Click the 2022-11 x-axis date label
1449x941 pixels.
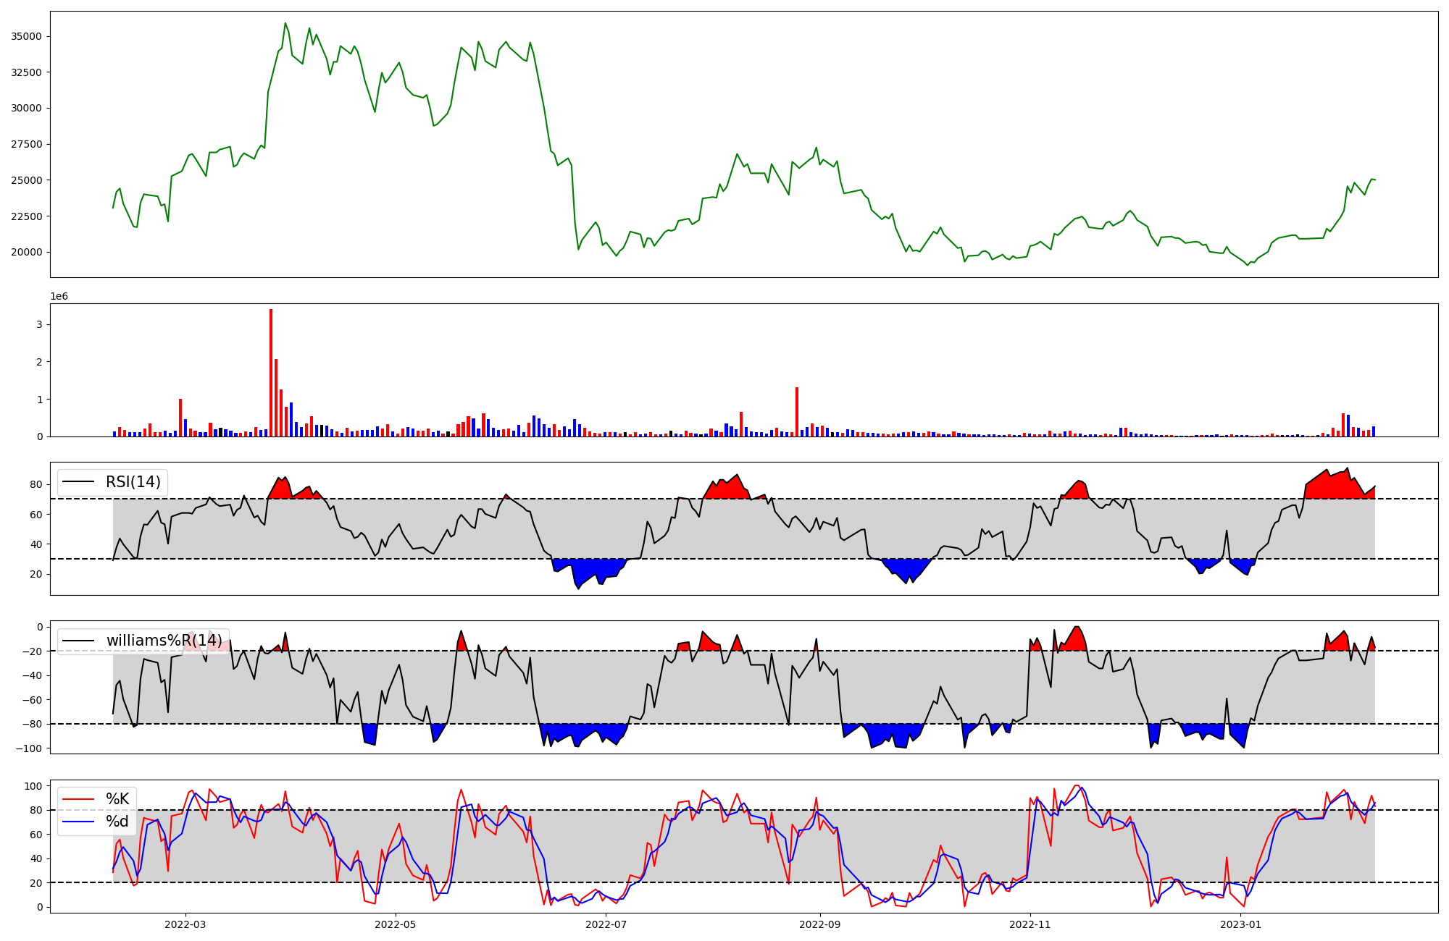tap(1030, 924)
